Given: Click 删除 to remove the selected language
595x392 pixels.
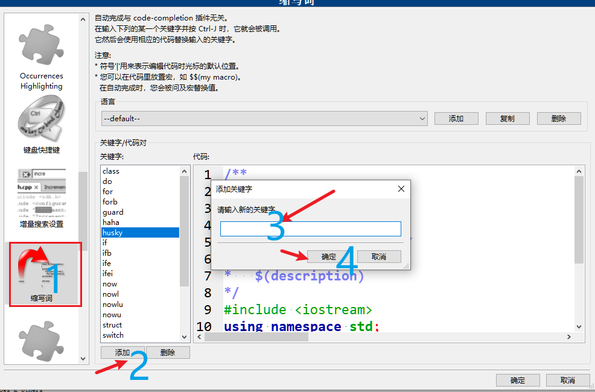Looking at the screenshot, I should (x=559, y=118).
